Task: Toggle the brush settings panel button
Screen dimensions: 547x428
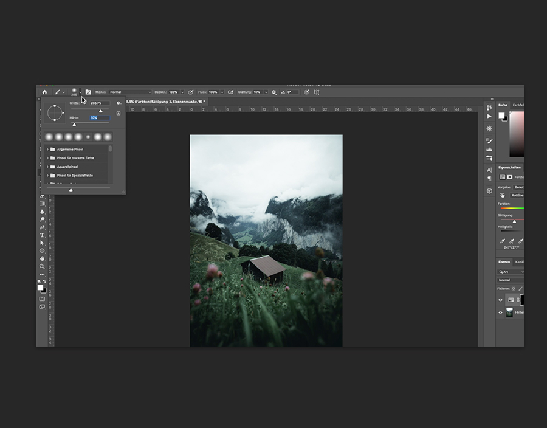Action: [x=88, y=92]
